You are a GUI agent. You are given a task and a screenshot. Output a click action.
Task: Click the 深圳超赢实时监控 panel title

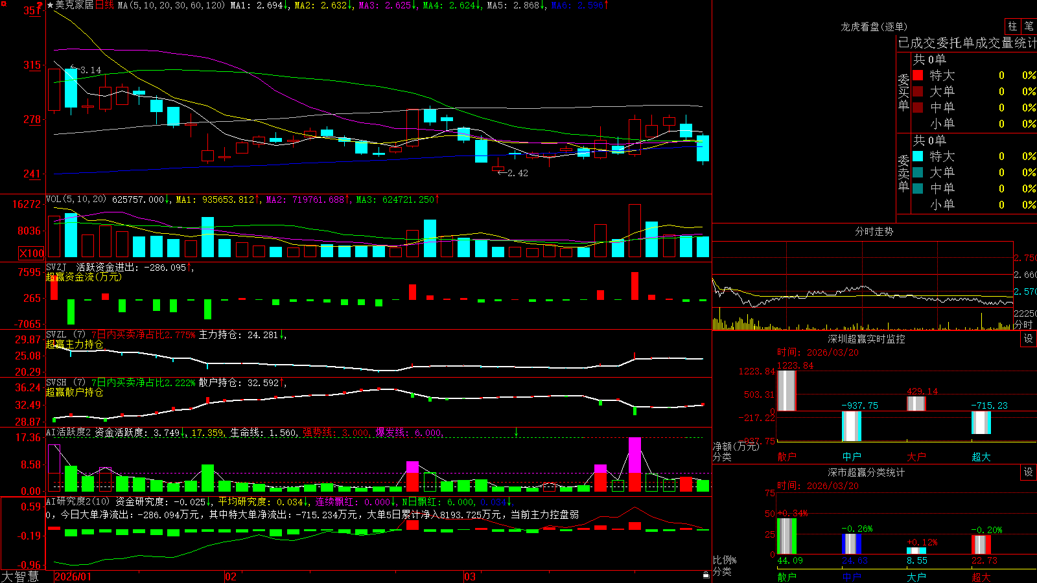pos(867,339)
